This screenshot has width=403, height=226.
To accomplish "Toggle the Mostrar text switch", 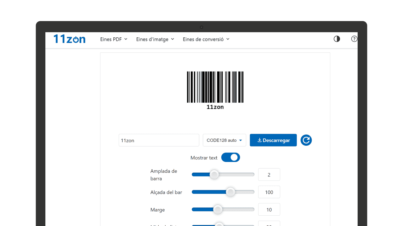I will [x=230, y=158].
